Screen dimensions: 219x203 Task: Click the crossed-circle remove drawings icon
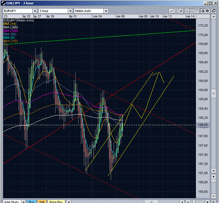pyautogui.click(x=181, y=11)
